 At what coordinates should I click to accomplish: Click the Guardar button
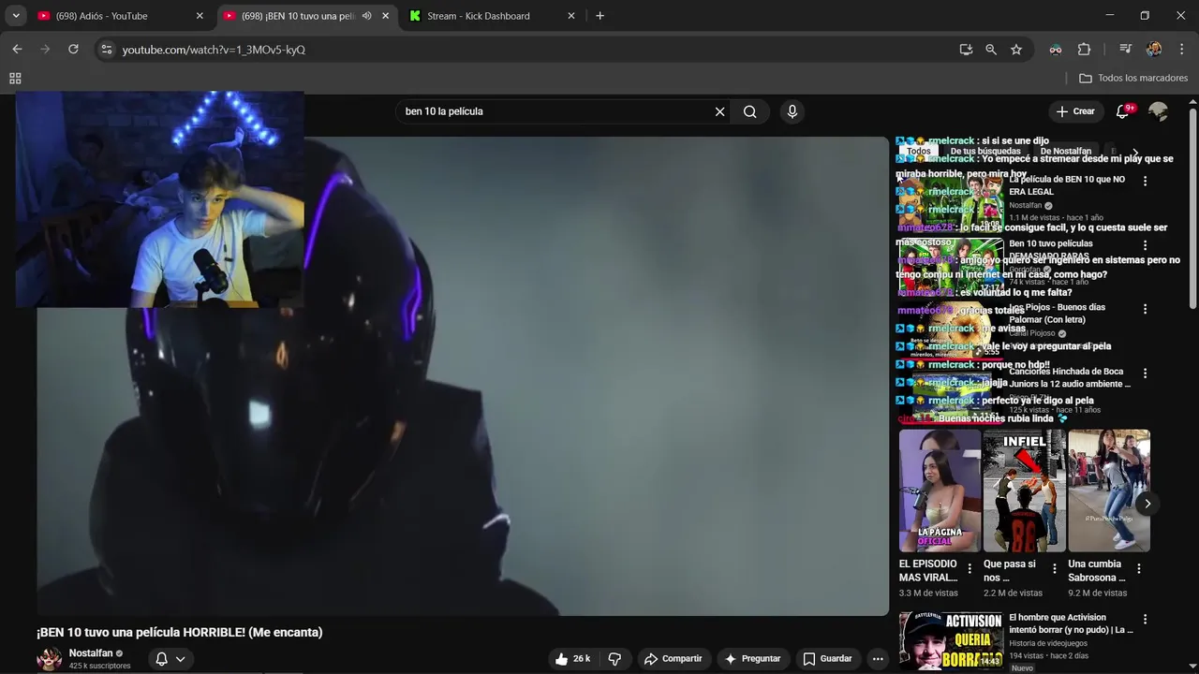[x=827, y=659]
